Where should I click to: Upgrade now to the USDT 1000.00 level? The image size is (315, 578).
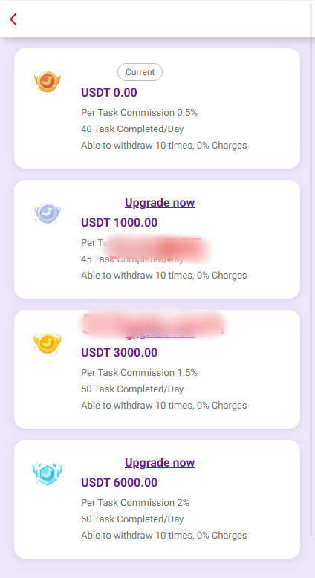point(160,202)
